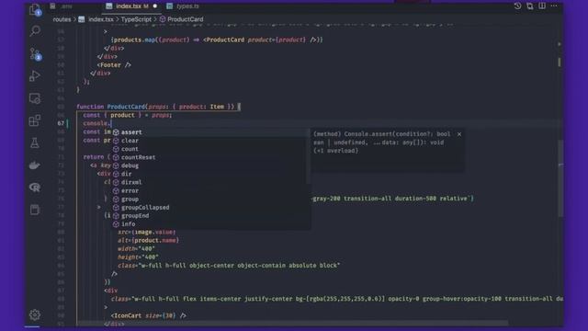Image resolution: width=588 pixels, height=331 pixels.
Task: Place cursor after console. on line 67
Action: 111,123
